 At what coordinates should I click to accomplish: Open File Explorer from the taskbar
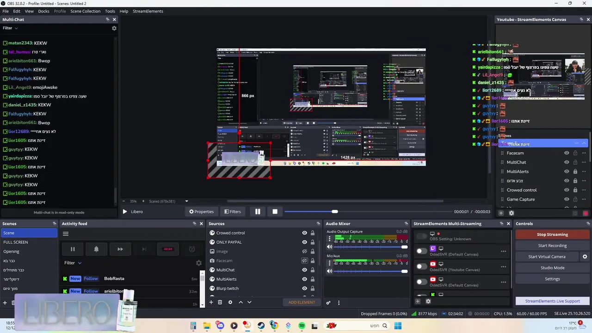click(x=207, y=326)
